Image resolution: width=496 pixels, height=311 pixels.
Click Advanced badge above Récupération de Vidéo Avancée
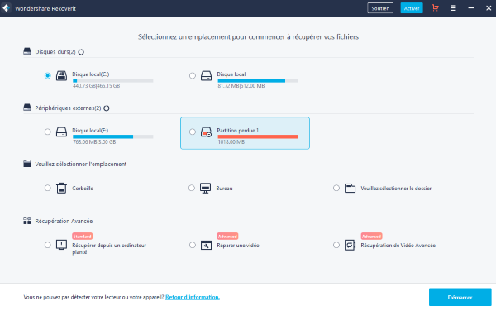click(x=371, y=237)
